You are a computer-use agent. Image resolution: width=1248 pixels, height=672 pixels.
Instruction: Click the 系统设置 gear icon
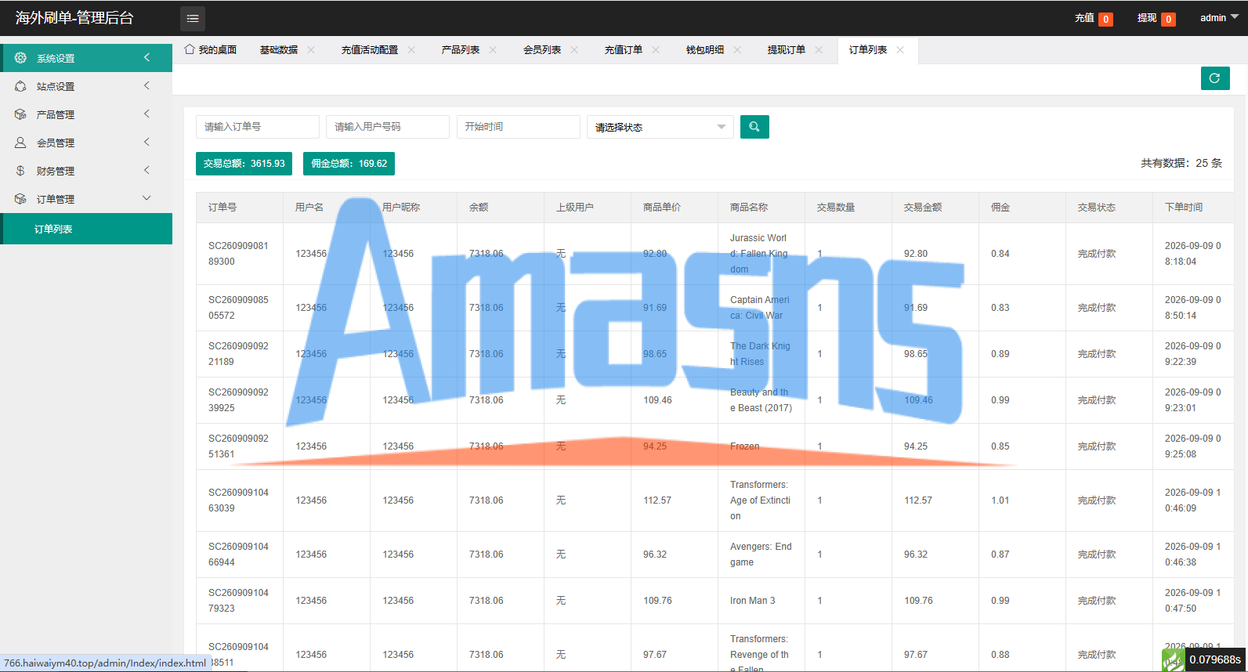[x=20, y=58]
